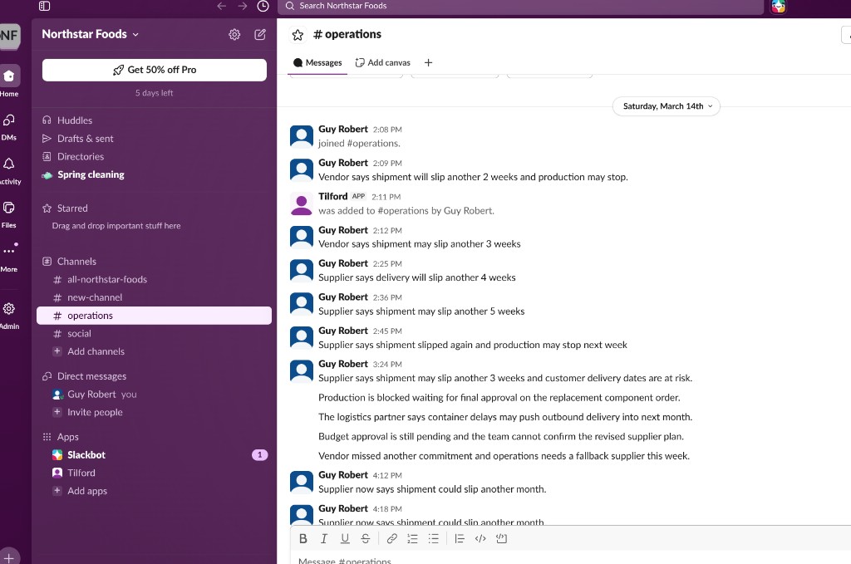Toggle Strikethrough formatting
The width and height of the screenshot is (851, 564).
(x=366, y=538)
